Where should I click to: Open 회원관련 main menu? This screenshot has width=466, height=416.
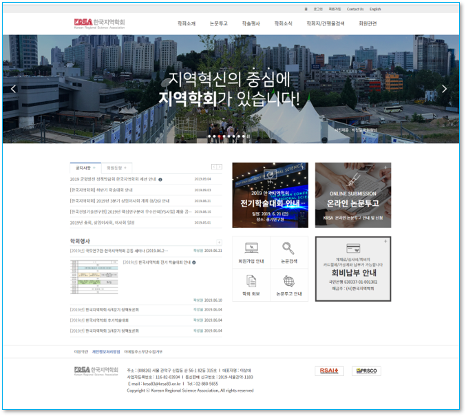tap(368, 23)
